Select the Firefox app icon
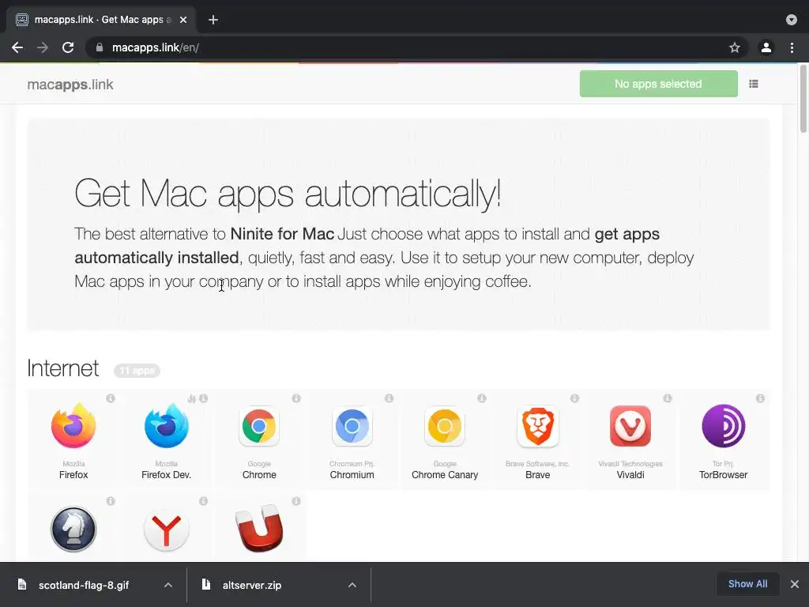 coord(73,426)
